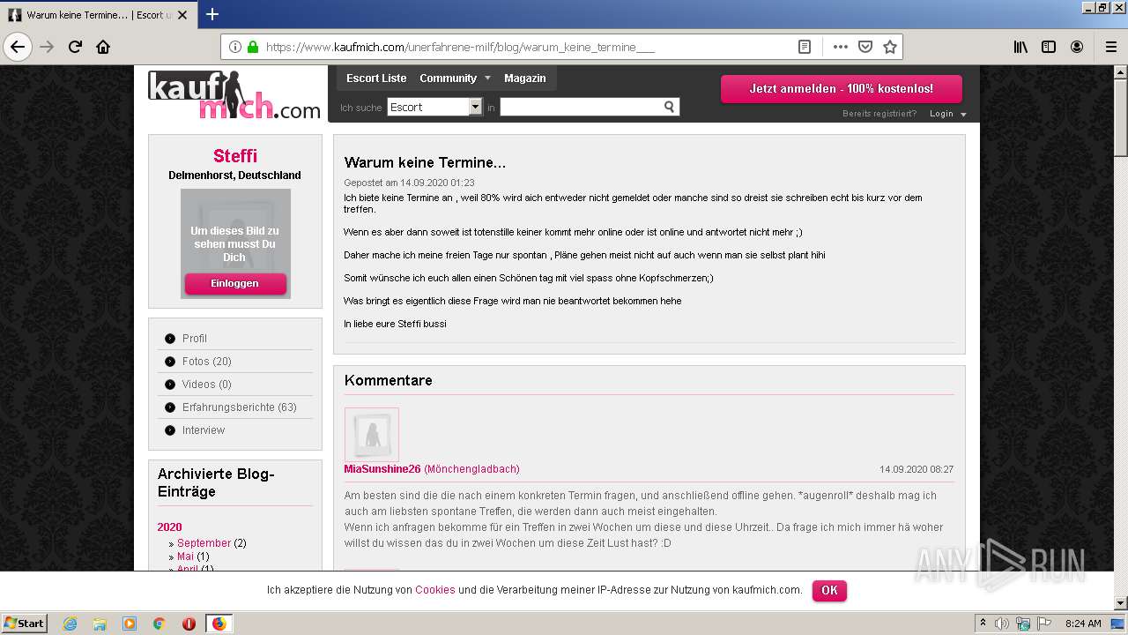Click the Einloggen button
The width and height of the screenshot is (1128, 635).
tap(235, 283)
